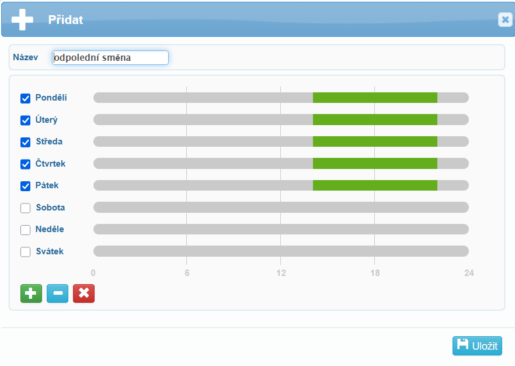Click the empty Svátek timeline bar

pos(281,251)
